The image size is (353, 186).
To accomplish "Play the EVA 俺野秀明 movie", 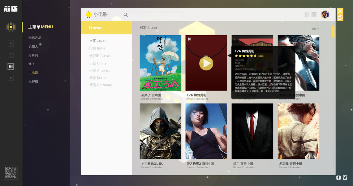I will pos(206,63).
